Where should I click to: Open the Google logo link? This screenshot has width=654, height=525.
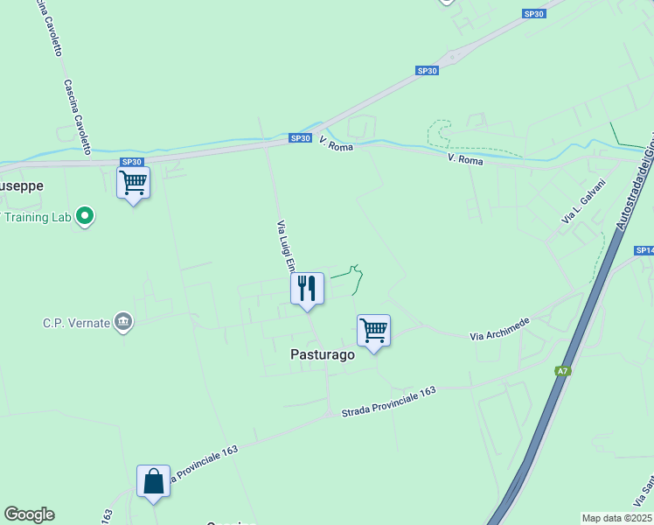click(29, 514)
